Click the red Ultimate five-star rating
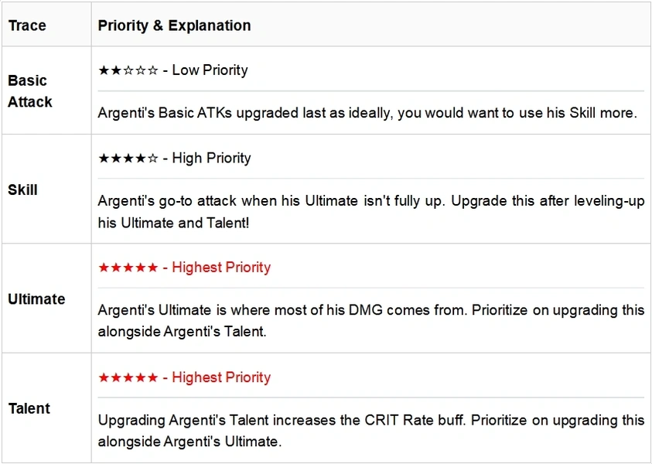652x464 pixels. point(128,268)
